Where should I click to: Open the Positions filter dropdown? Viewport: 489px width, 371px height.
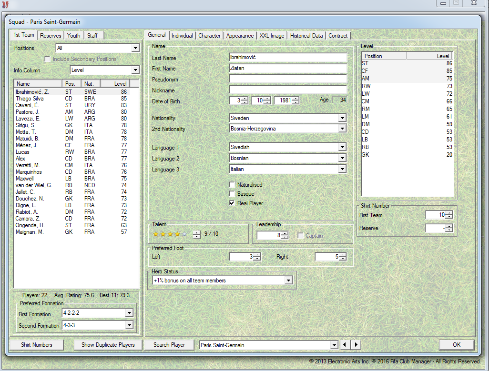coord(135,48)
